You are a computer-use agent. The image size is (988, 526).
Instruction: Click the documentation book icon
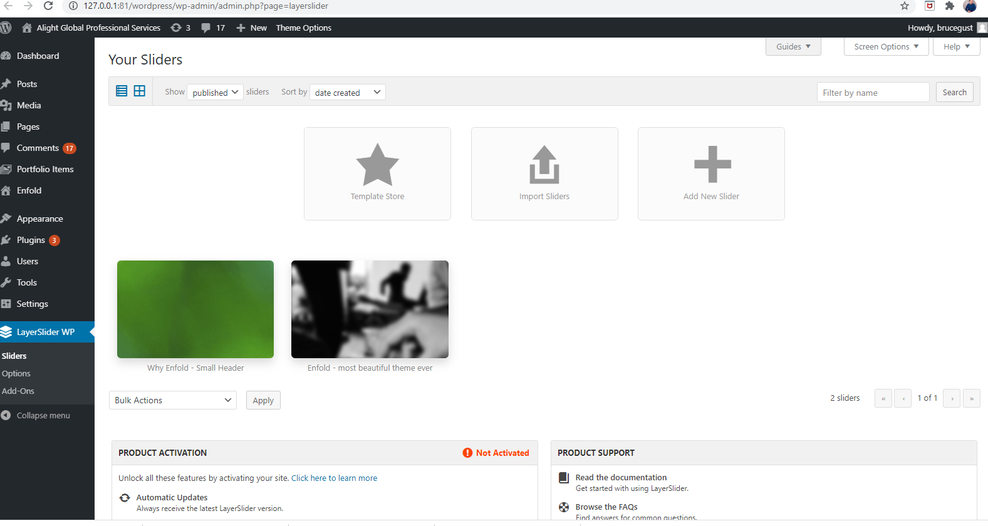[x=564, y=478]
